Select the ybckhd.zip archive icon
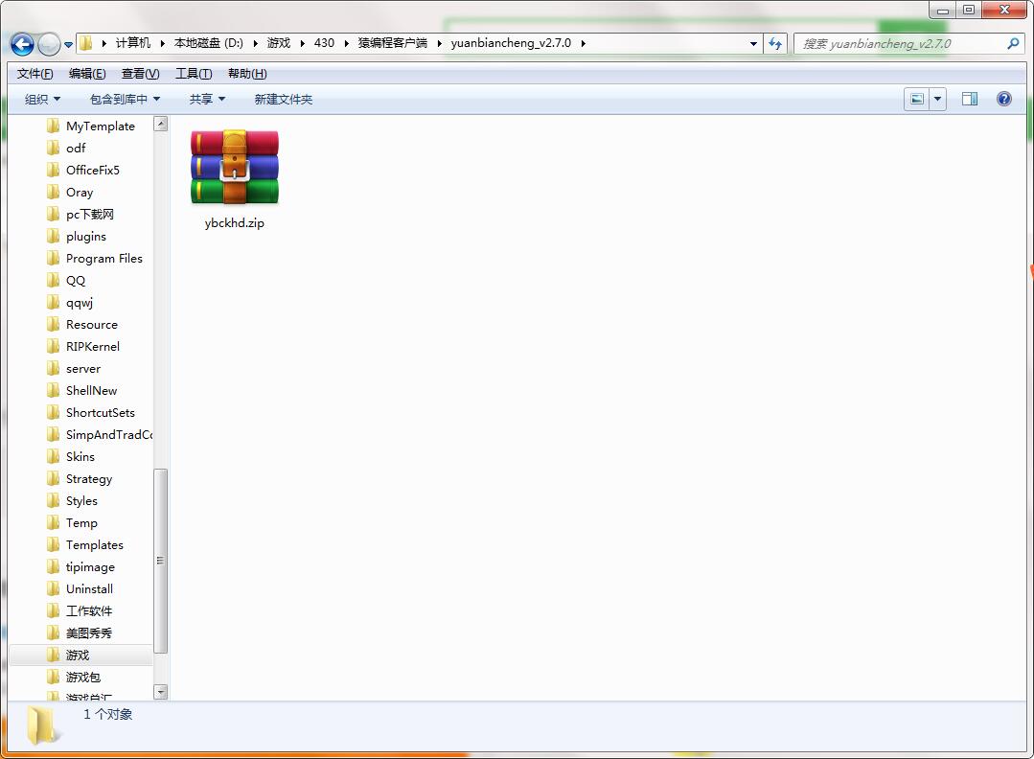The height and width of the screenshot is (759, 1034). point(235,167)
